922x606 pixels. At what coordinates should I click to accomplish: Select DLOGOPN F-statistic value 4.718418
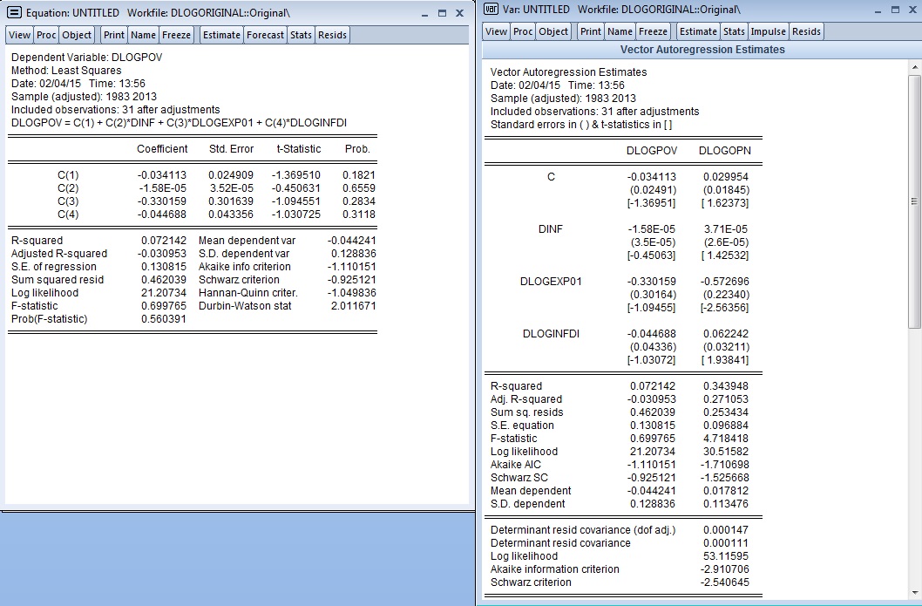[x=726, y=439]
